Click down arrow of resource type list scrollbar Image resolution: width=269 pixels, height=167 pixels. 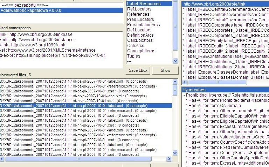(175, 61)
